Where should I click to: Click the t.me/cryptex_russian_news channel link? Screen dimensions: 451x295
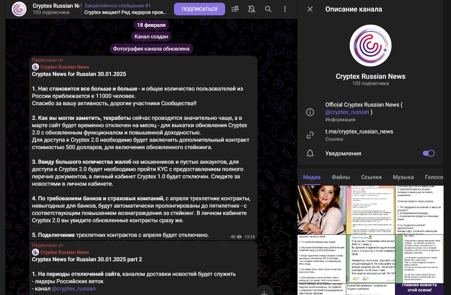[x=359, y=132]
